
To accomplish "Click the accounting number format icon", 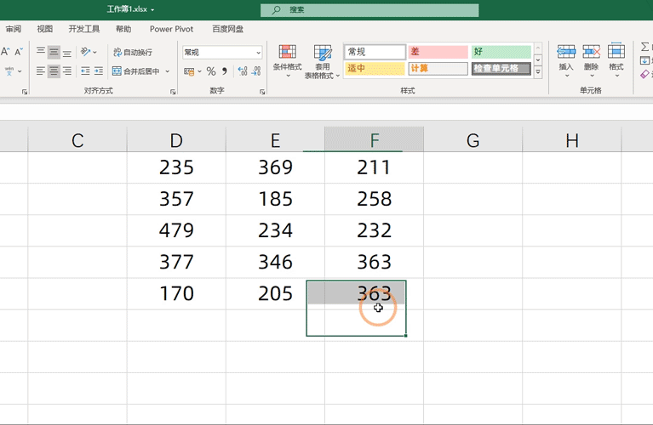I will tap(189, 71).
